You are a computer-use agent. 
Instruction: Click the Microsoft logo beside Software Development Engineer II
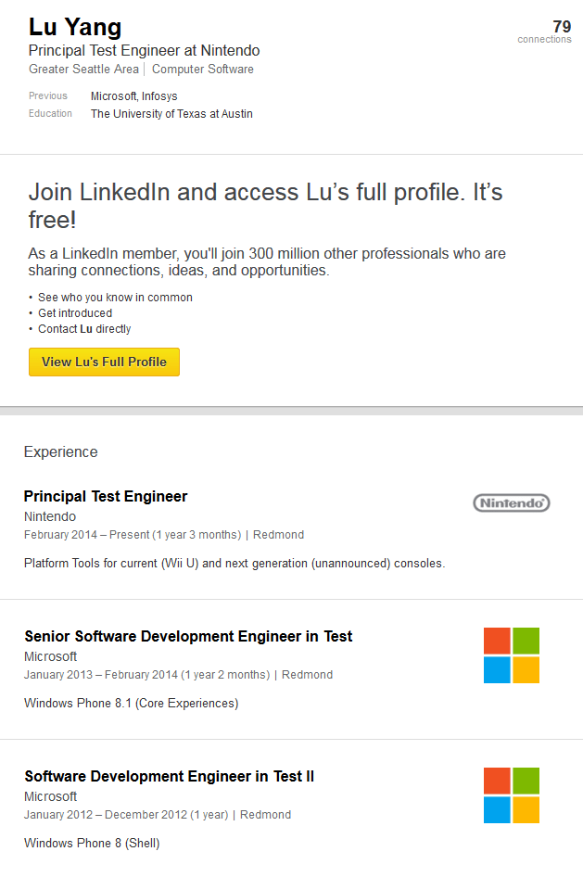click(511, 795)
